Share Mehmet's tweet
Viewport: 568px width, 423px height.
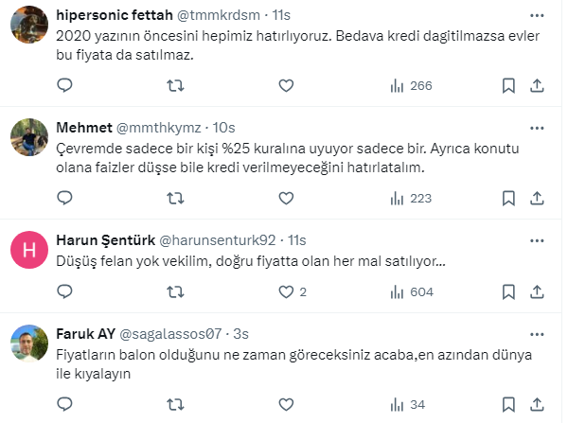pyautogui.click(x=537, y=198)
